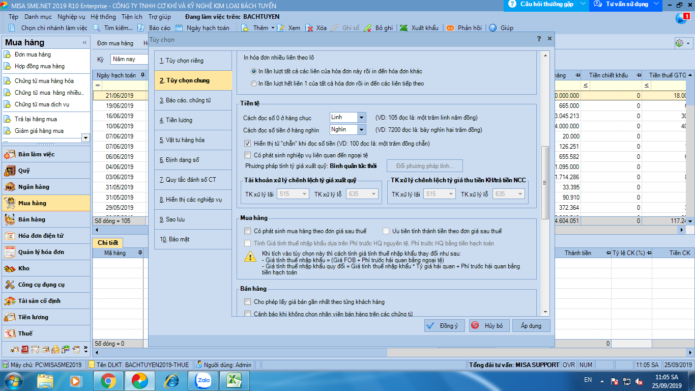Open the Tài sản cố định module
Viewport: 695px width, 391px height.
tap(46, 301)
